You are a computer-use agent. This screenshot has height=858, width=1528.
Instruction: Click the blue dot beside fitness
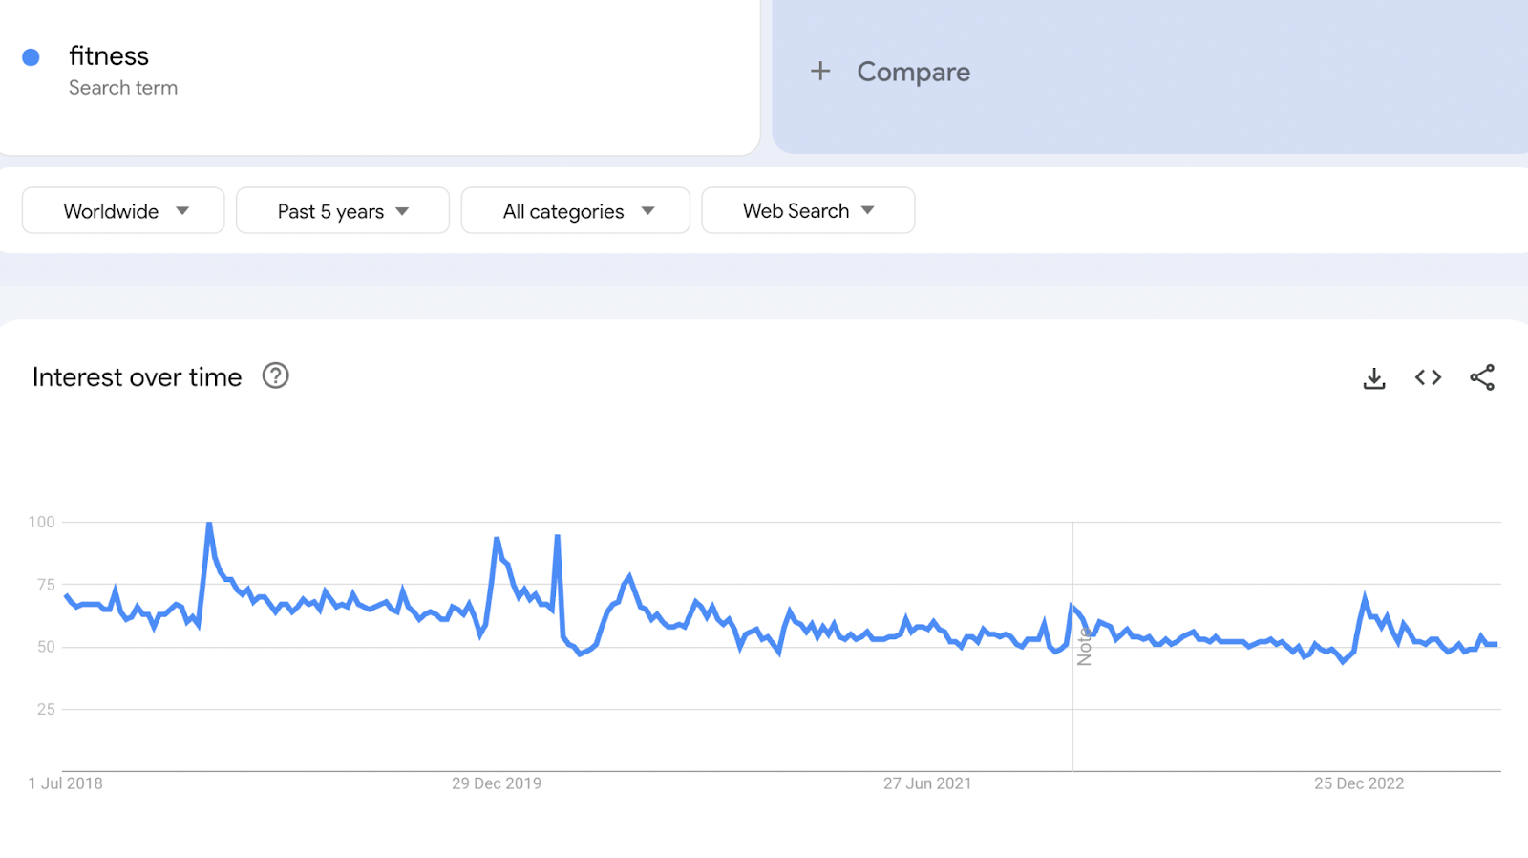point(31,57)
